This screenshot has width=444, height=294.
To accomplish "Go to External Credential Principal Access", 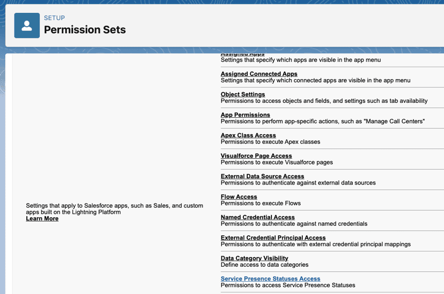I will (x=273, y=238).
